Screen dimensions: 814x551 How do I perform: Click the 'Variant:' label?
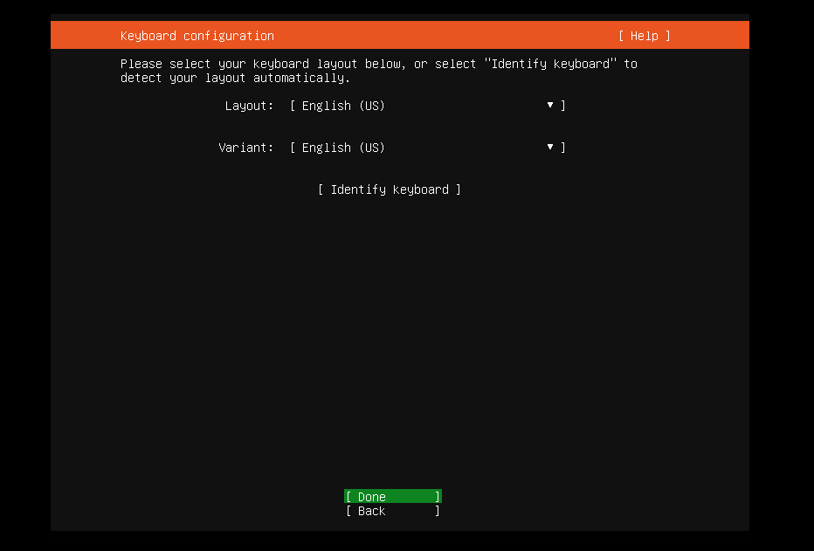click(x=246, y=148)
